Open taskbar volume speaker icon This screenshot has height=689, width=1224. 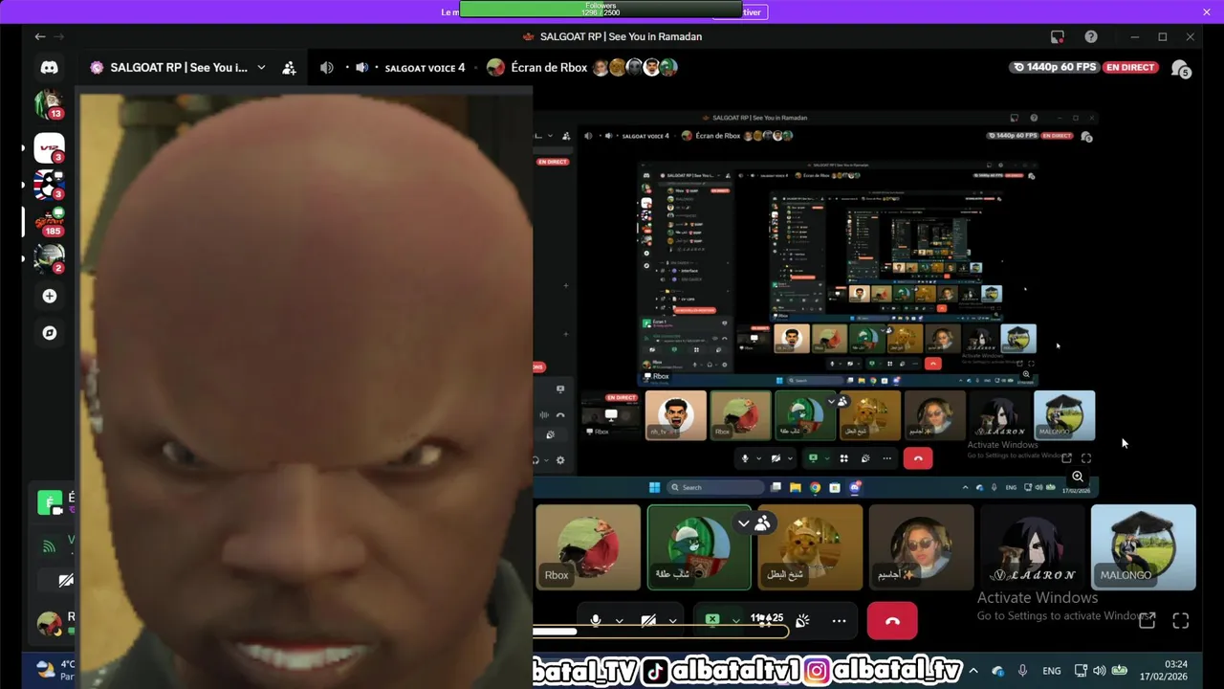[1099, 671]
